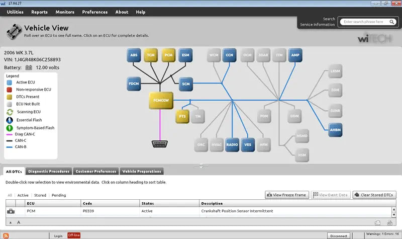Filter DTC list by Active

[x=23, y=195]
